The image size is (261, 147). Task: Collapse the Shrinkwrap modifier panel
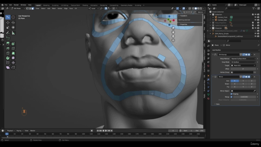(213, 54)
